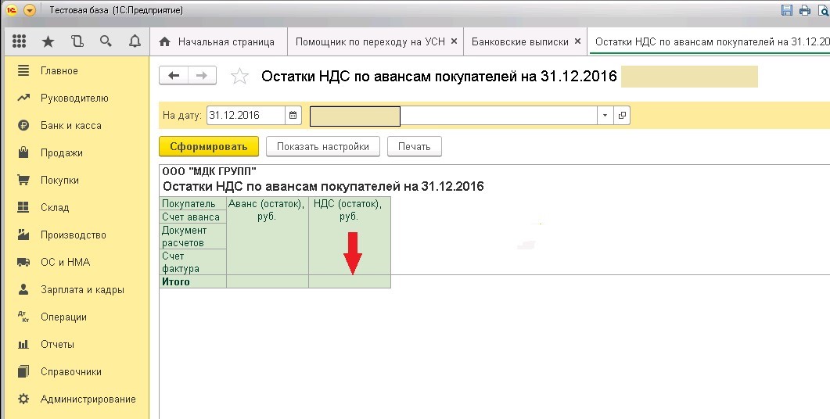Select the Покупатель header cell
830x419 pixels.
pos(192,204)
